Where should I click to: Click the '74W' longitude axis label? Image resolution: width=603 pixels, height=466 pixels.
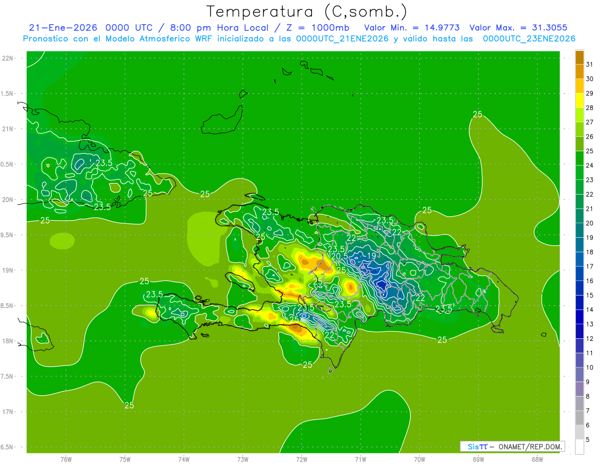coord(183,459)
